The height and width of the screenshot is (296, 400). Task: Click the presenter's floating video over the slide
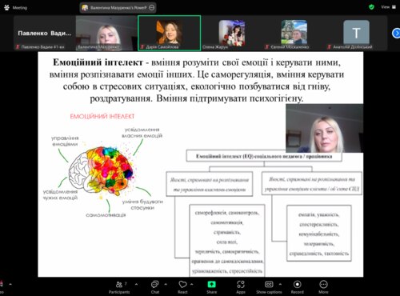click(x=324, y=128)
